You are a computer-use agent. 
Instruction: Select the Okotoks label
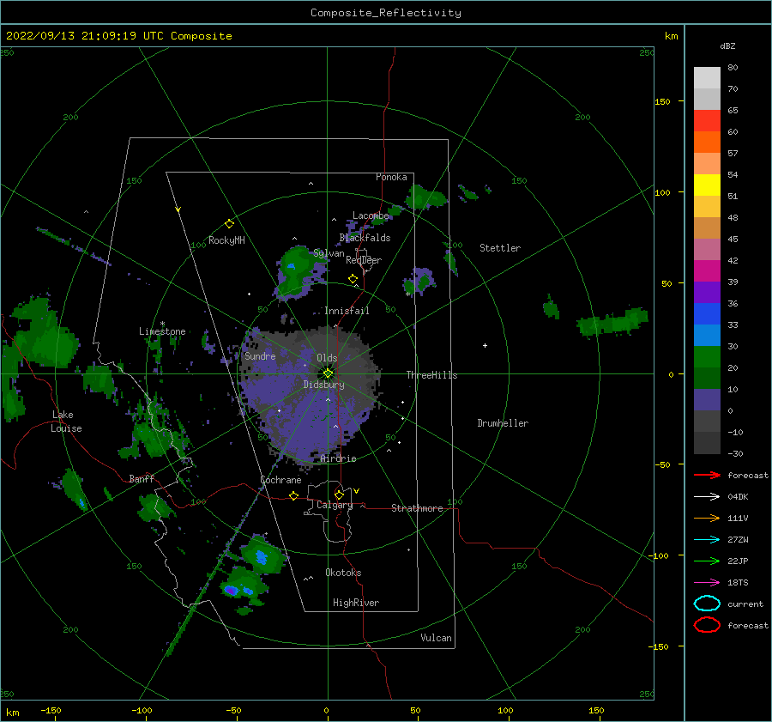pos(343,572)
